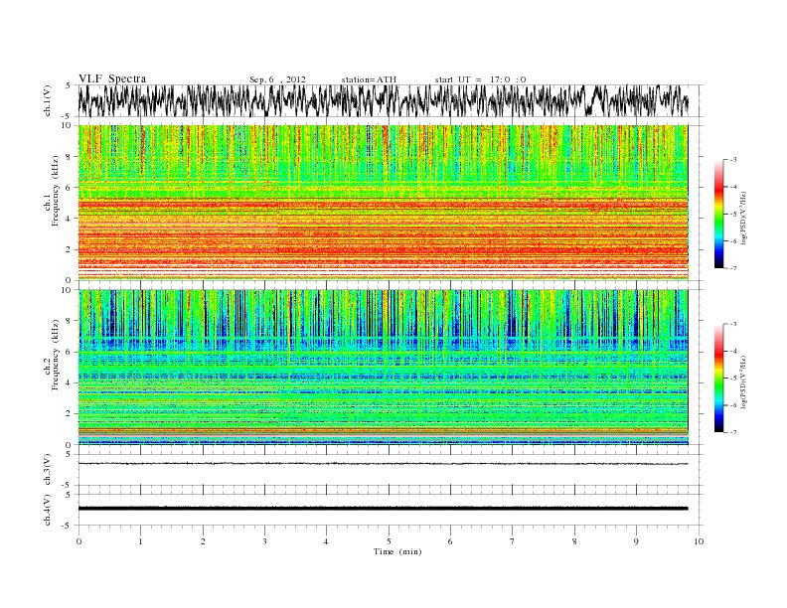787x608 pixels.
Task: Click the "Sep. 6, 2012" date text
Action: [x=277, y=79]
